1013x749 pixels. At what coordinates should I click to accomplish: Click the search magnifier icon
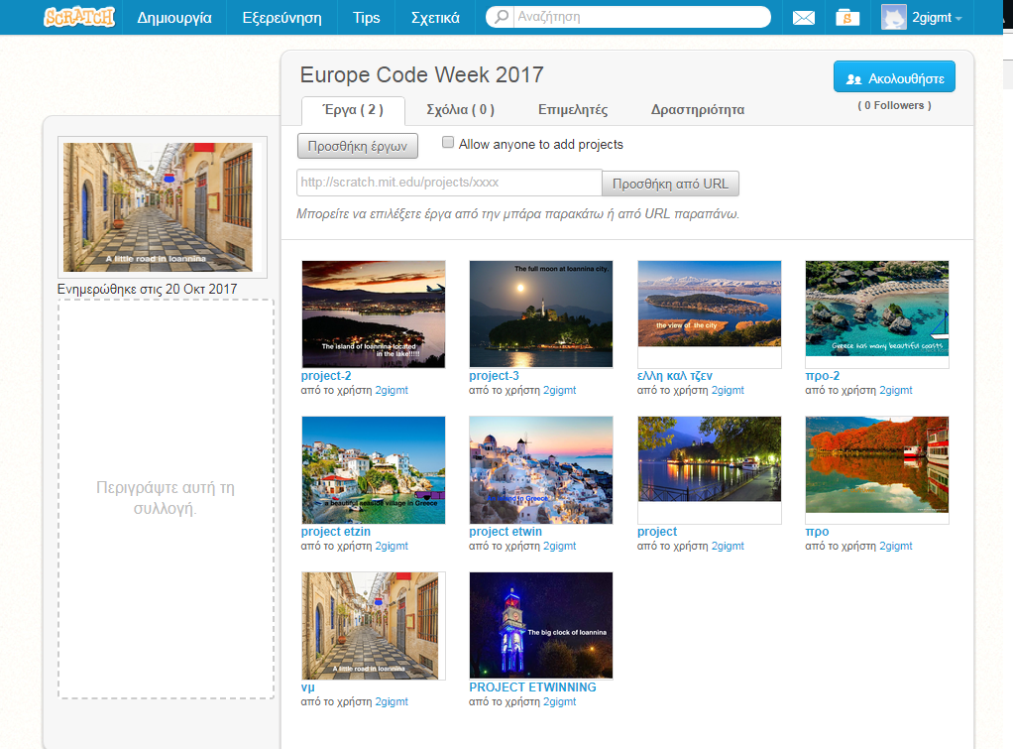pyautogui.click(x=502, y=17)
